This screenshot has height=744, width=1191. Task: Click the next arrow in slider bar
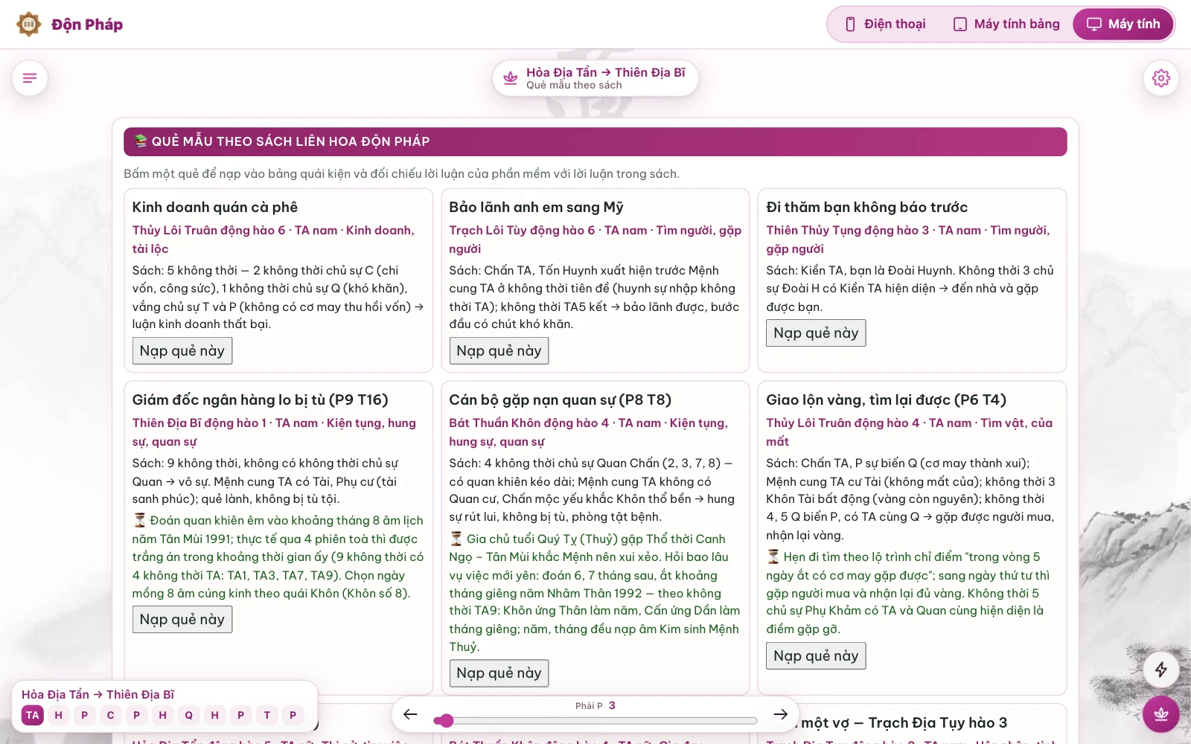[x=780, y=714]
